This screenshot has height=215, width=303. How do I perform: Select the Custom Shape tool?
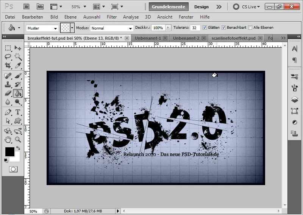tap(18, 121)
